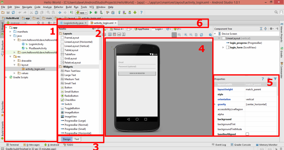Image resolution: width=284 pixels, height=150 pixels.
Task: Expand Gradle Scripts node
Action: pyautogui.click(x=6, y=77)
